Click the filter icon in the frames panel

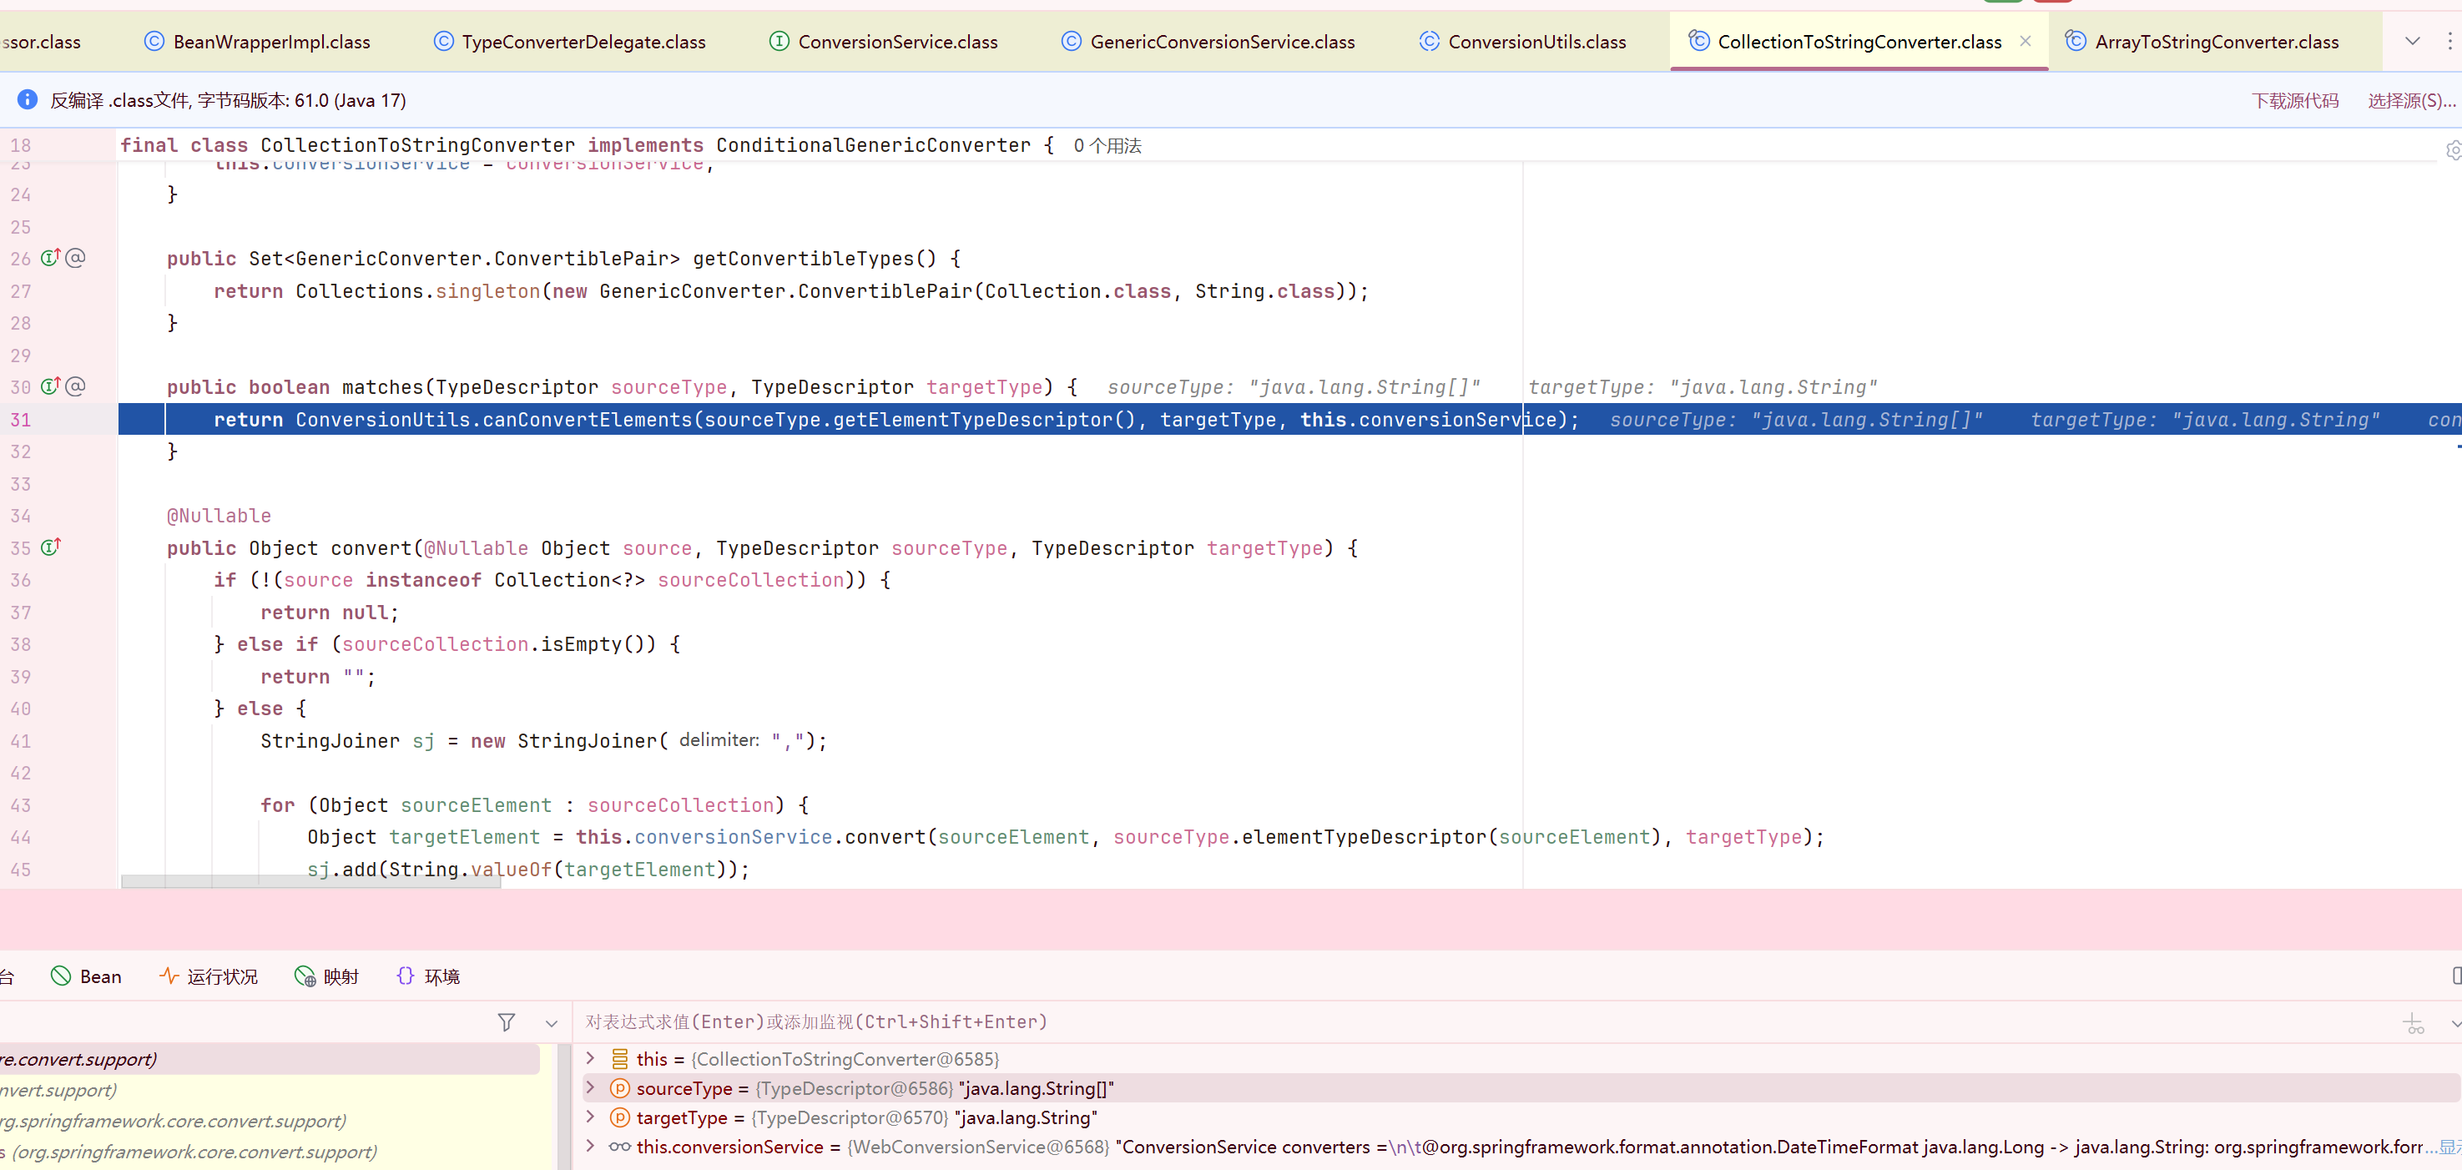[x=507, y=1023]
